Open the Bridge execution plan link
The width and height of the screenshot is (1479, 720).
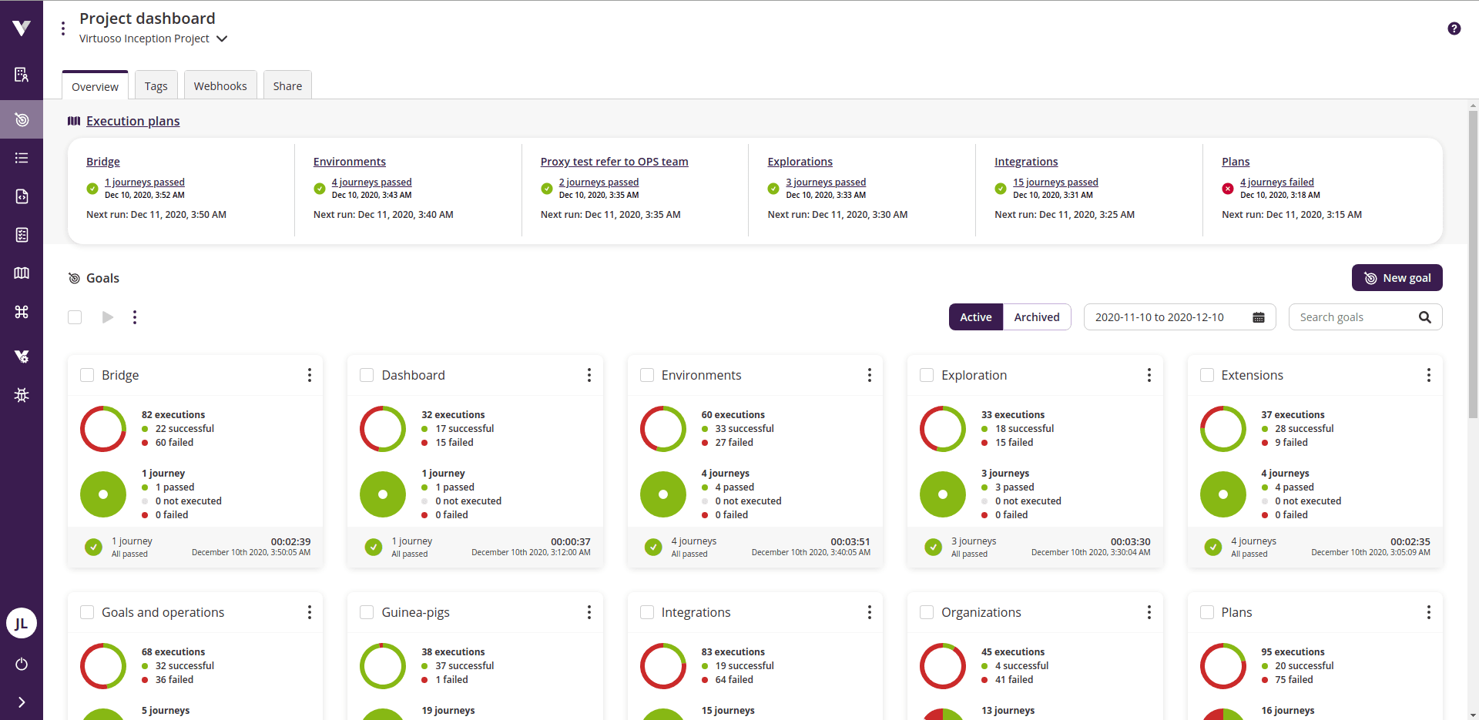point(103,162)
